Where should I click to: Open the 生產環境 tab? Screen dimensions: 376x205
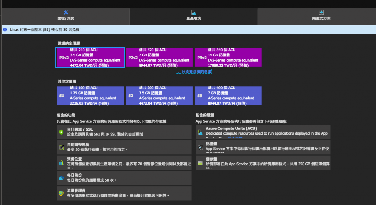[194, 17]
